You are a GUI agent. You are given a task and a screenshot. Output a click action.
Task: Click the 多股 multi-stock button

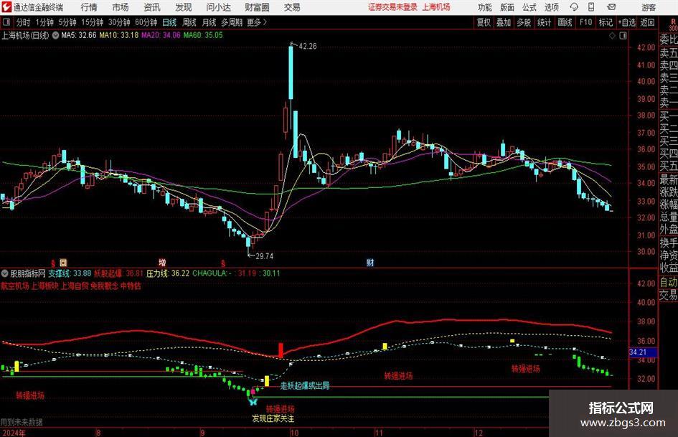point(524,22)
